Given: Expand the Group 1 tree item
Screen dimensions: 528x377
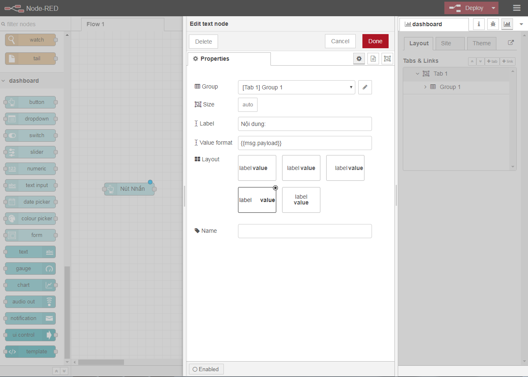Looking at the screenshot, I should pos(425,87).
